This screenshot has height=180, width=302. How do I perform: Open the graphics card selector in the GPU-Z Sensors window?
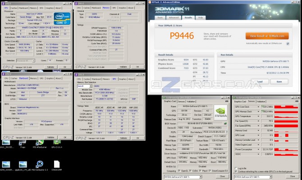(x=253, y=177)
